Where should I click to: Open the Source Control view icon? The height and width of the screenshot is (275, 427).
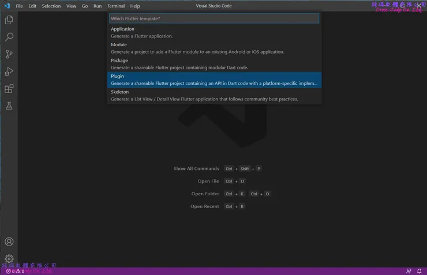point(9,54)
